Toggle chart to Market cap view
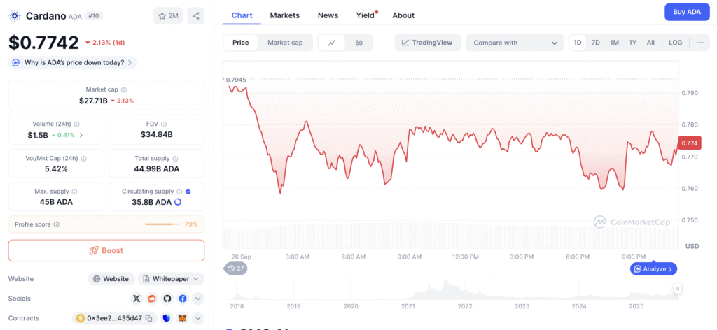 tap(285, 43)
